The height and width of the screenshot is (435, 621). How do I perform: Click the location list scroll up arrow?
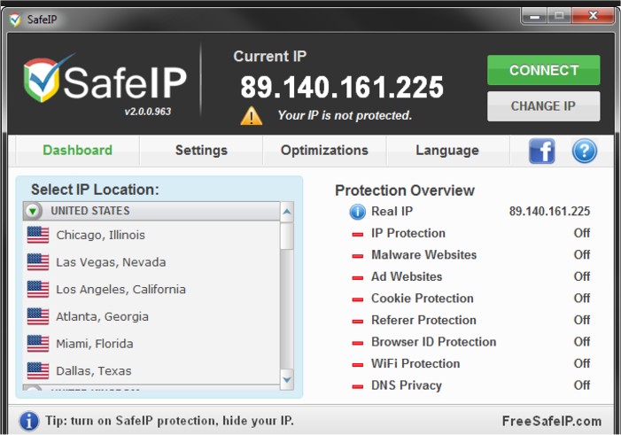[x=287, y=212]
